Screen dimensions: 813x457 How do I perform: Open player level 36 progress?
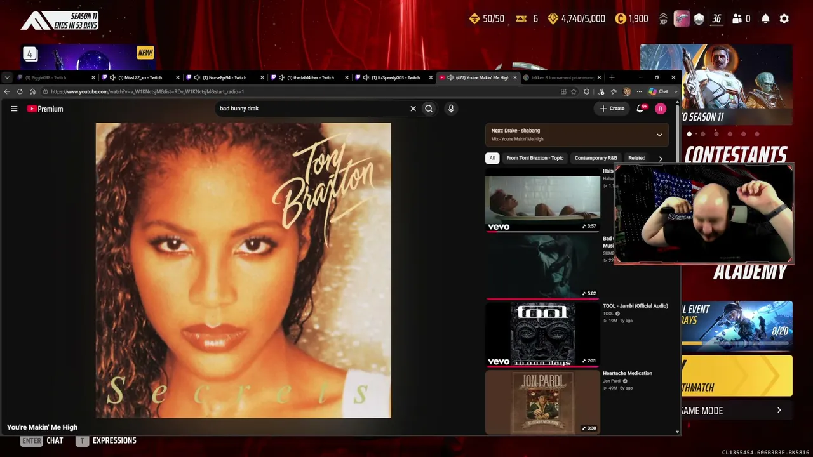click(x=716, y=19)
